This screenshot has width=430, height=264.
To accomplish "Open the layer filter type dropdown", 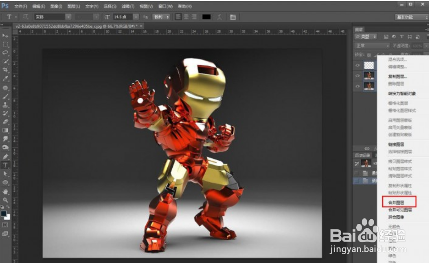I will 366,37.
